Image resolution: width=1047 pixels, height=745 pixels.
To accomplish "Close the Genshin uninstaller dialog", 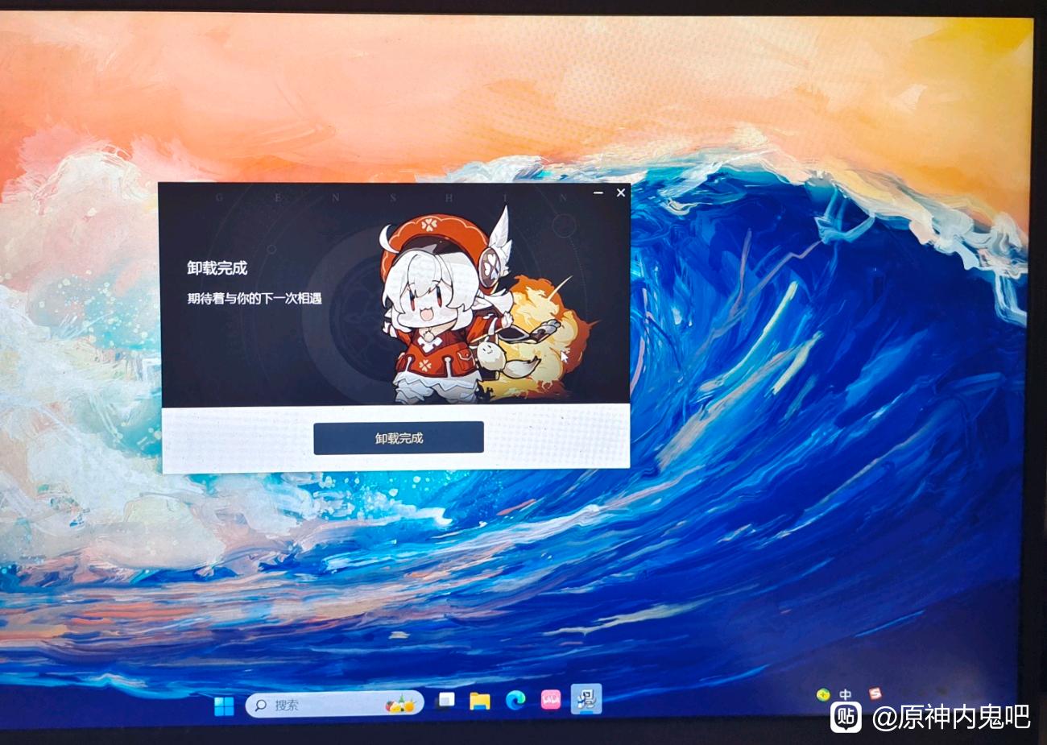I will (620, 192).
